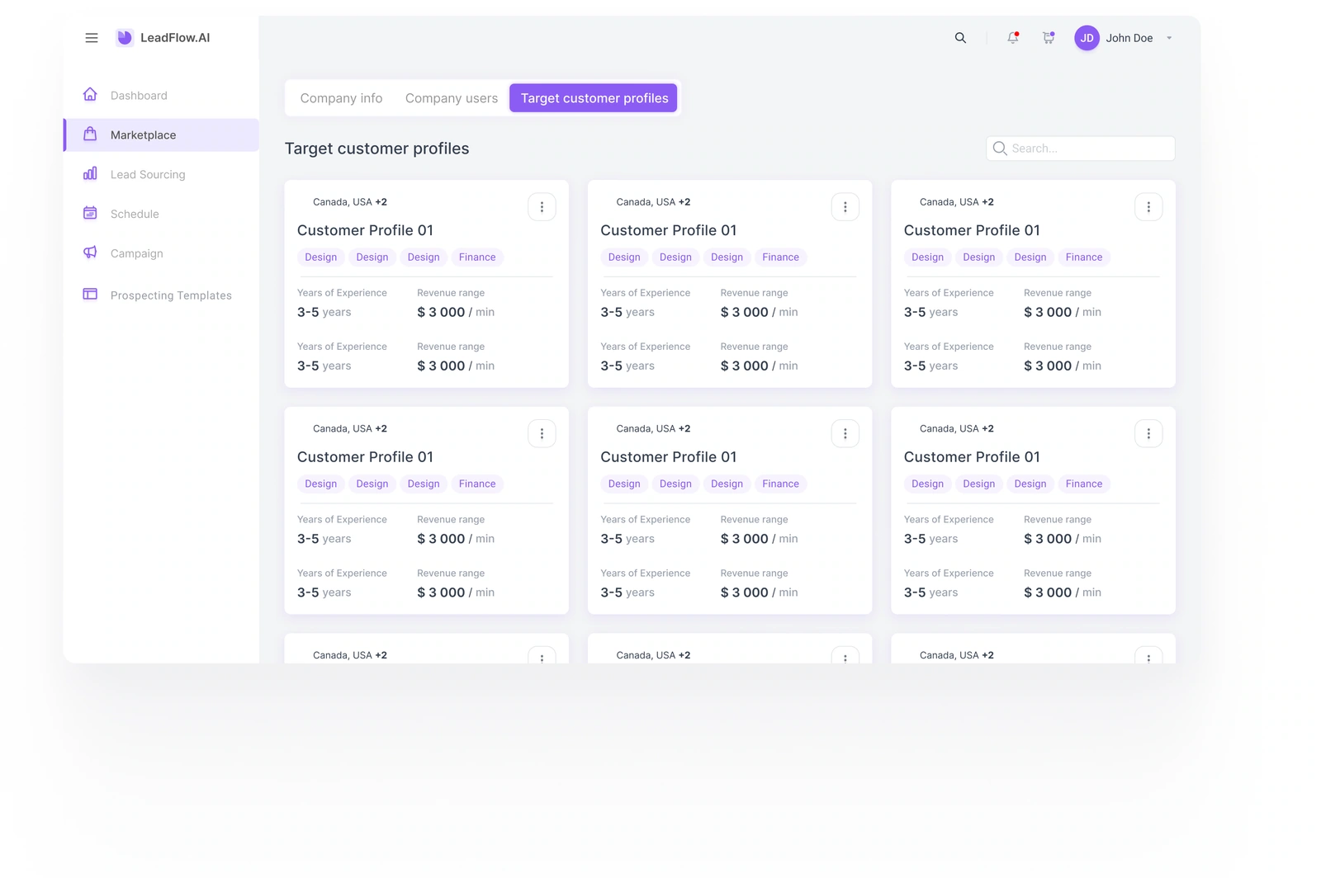
Task: Switch to the Company info tab
Action: coord(341,98)
